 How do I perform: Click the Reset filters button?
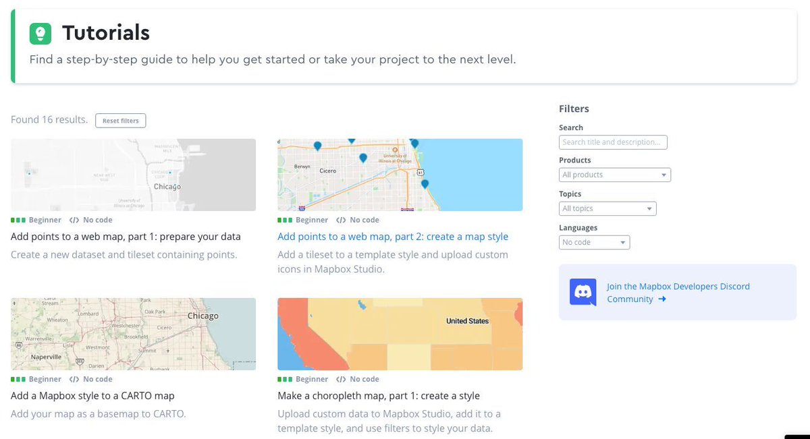tap(120, 120)
